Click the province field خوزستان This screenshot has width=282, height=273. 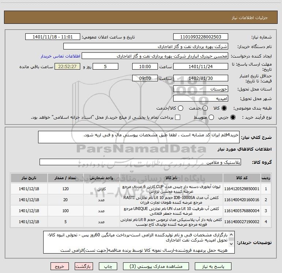(x=201, y=89)
